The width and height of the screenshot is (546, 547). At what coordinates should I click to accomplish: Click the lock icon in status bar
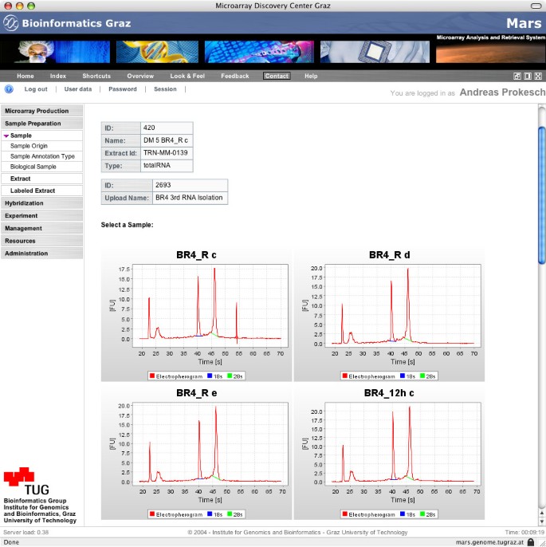point(531,542)
